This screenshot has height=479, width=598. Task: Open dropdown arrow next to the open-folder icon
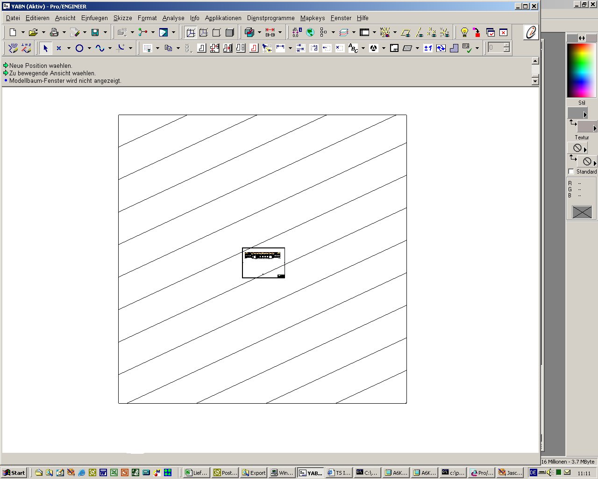43,32
